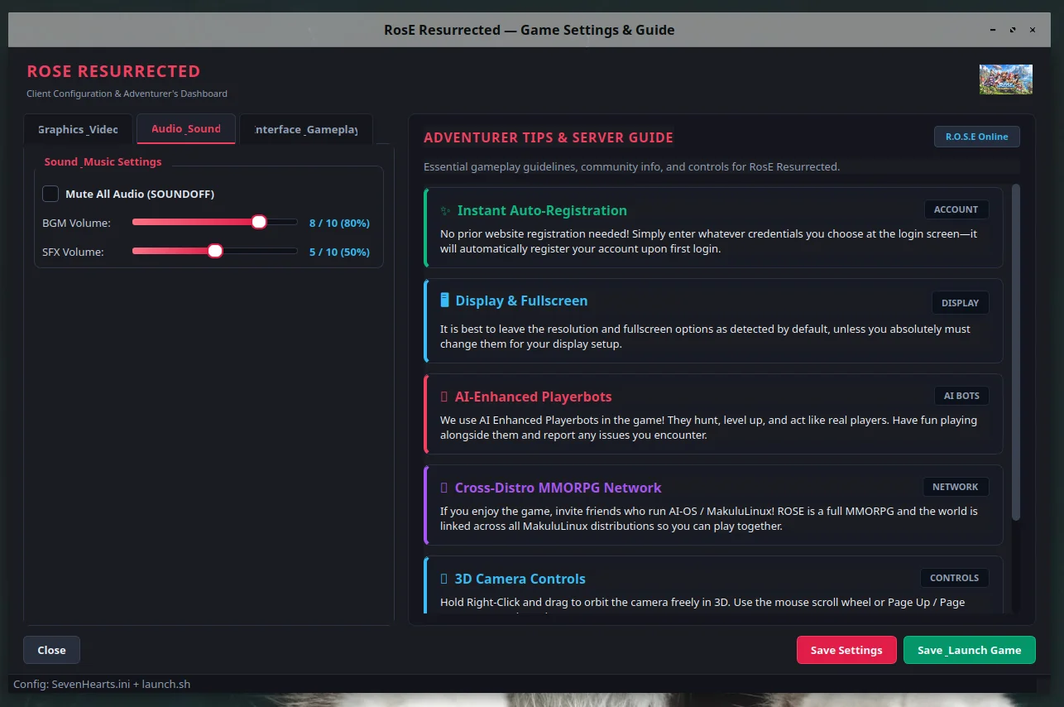Click the "Client Configuration & Adventurer's Dashboard" subtitle
The height and width of the screenshot is (707, 1064).
(x=127, y=94)
